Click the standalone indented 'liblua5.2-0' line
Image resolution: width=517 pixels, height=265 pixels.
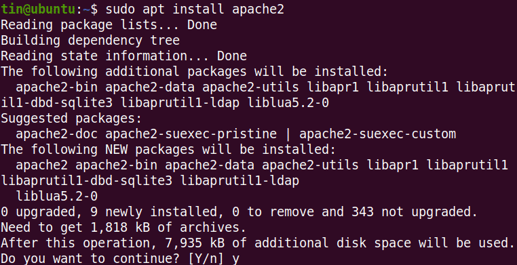pyautogui.click(x=56, y=197)
